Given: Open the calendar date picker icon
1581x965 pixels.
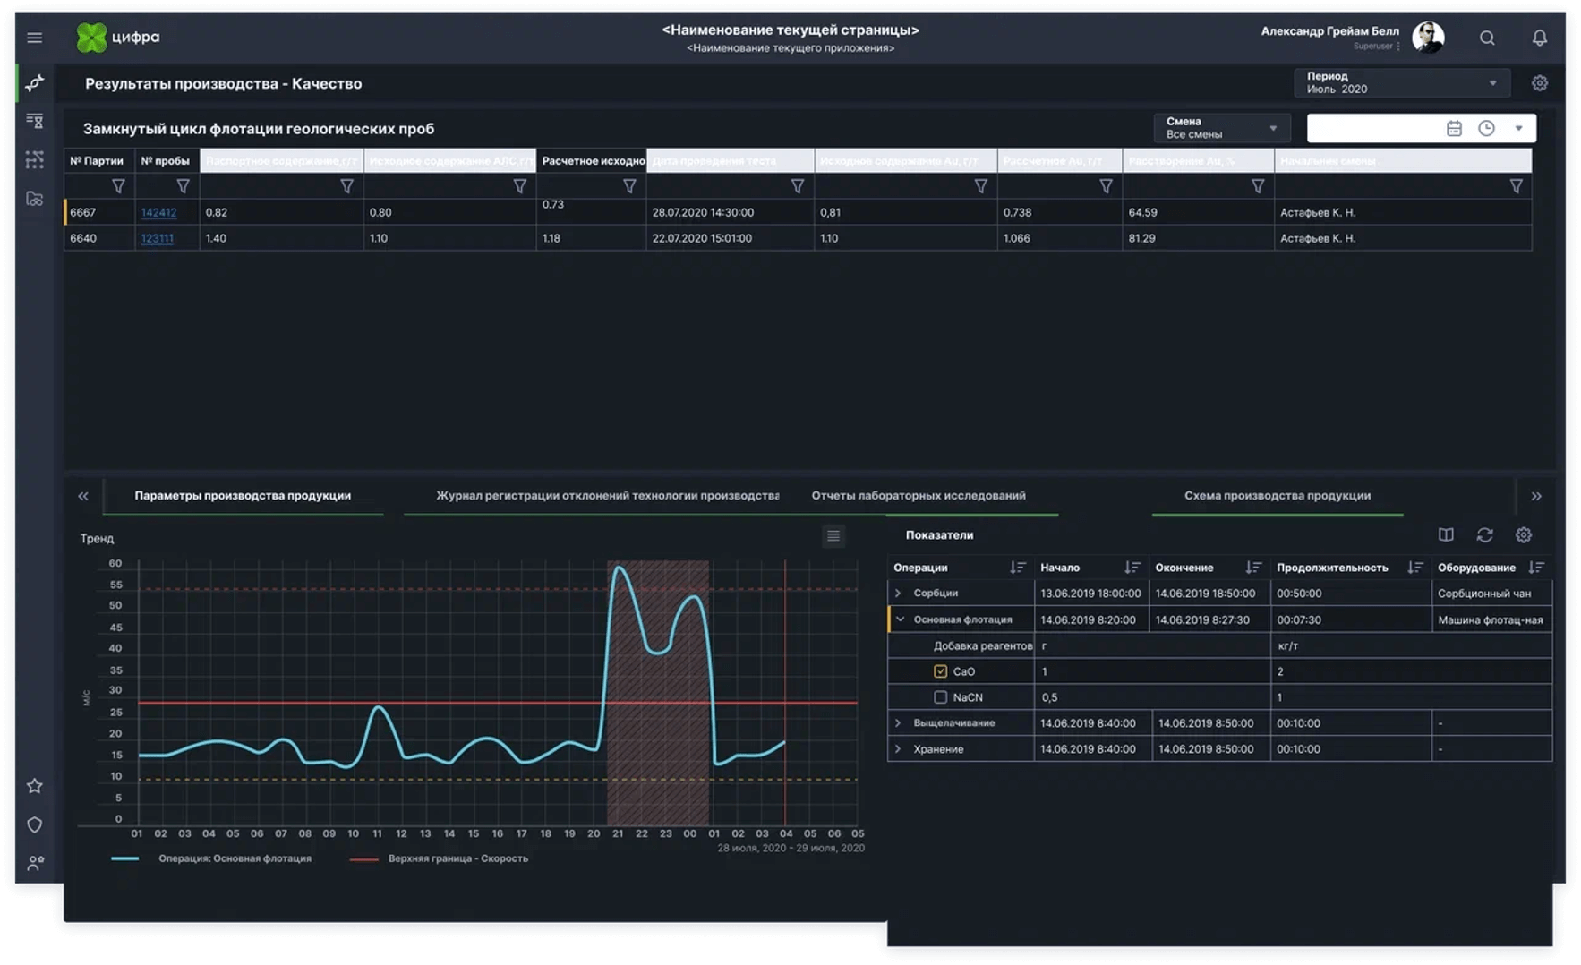Looking at the screenshot, I should pyautogui.click(x=1454, y=128).
